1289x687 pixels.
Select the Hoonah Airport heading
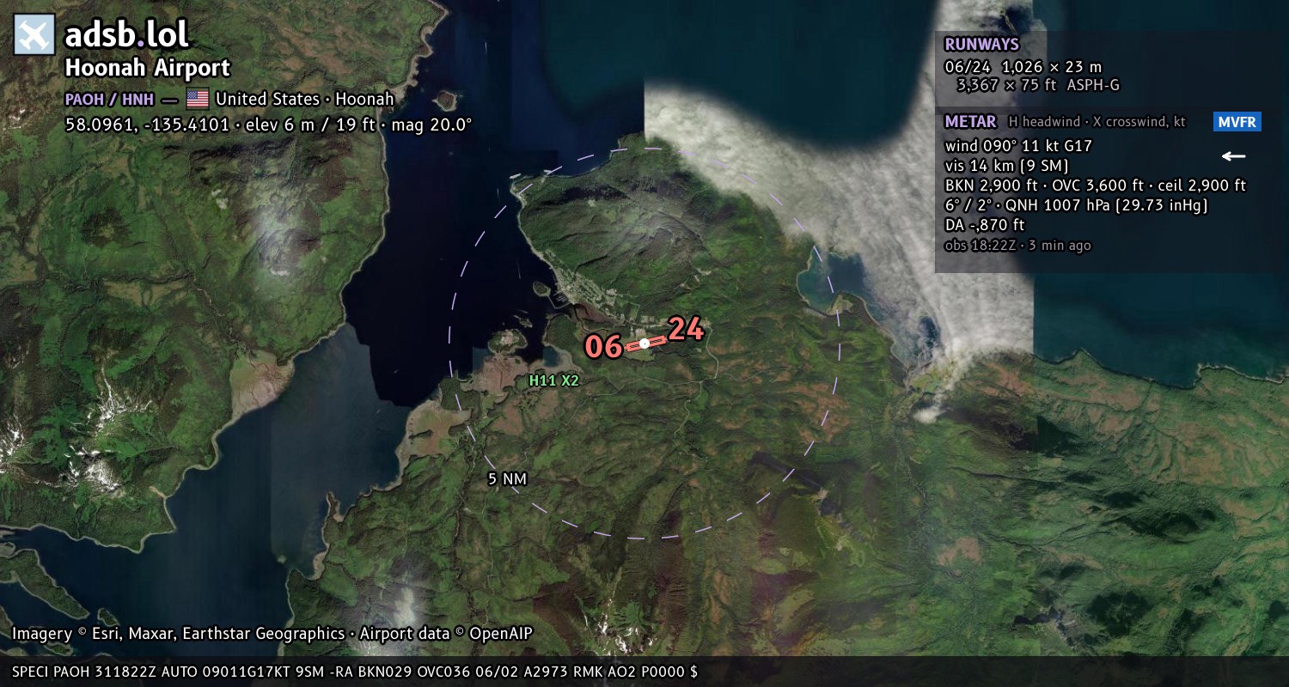coord(148,68)
